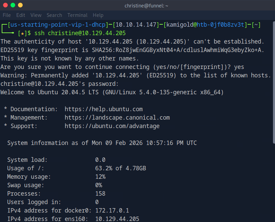
Task: Open the help.ubuntu.com documentation link
Action: [x=104, y=109]
